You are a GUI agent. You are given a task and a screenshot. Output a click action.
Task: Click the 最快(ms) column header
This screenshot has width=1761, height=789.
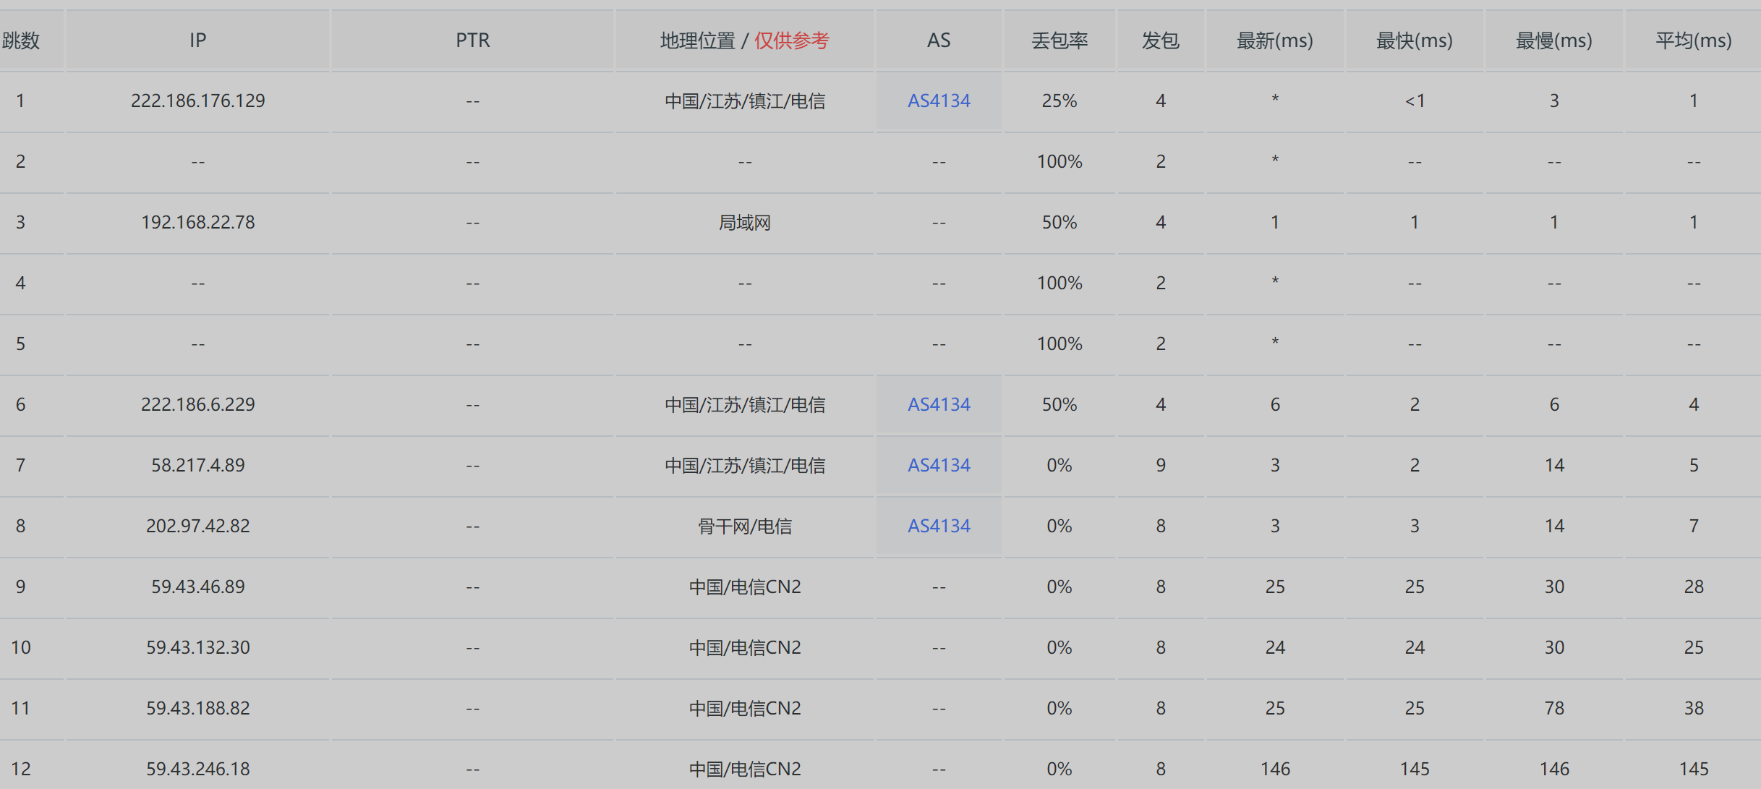click(x=1414, y=40)
